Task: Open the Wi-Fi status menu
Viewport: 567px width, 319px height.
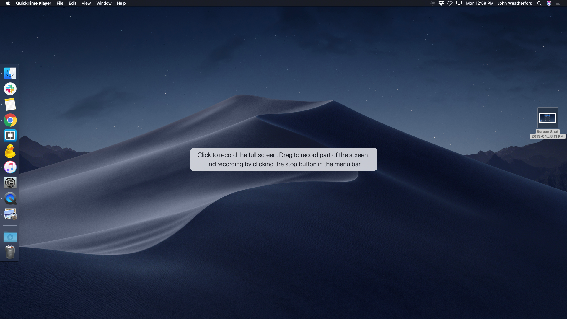Action: tap(449, 3)
